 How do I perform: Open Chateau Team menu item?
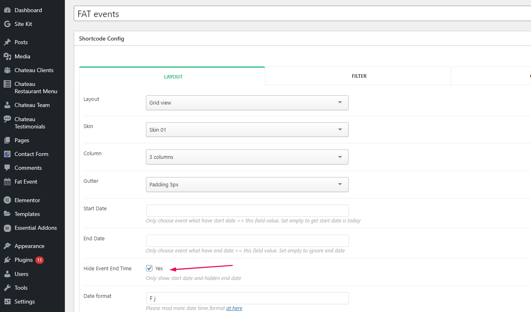(x=32, y=105)
